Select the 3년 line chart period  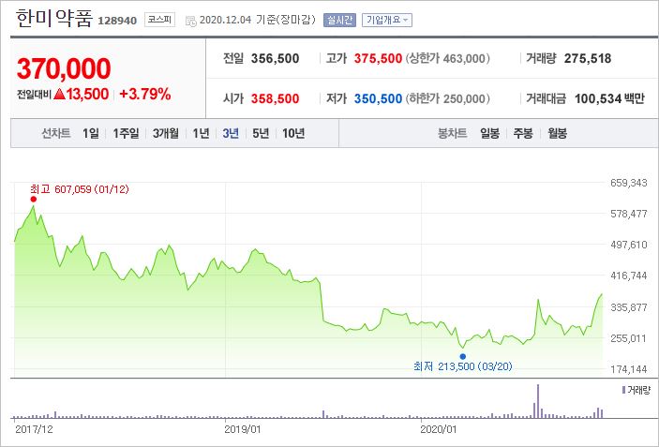(x=231, y=134)
